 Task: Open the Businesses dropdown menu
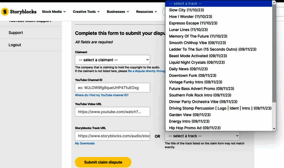pyautogui.click(x=118, y=12)
